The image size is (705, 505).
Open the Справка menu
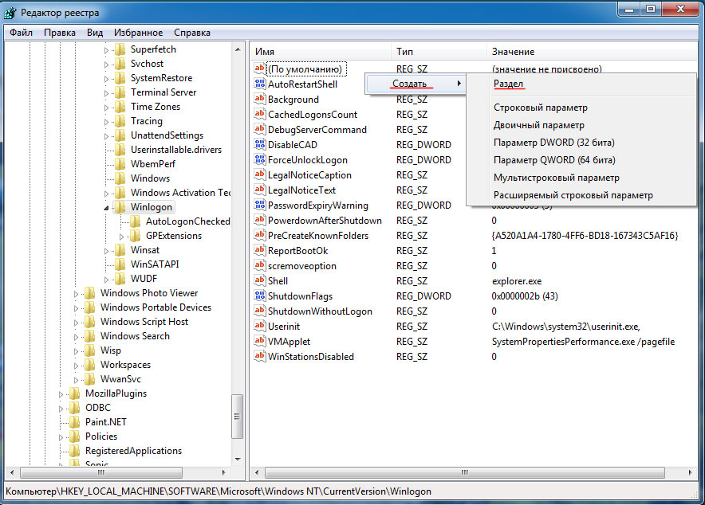pos(192,33)
